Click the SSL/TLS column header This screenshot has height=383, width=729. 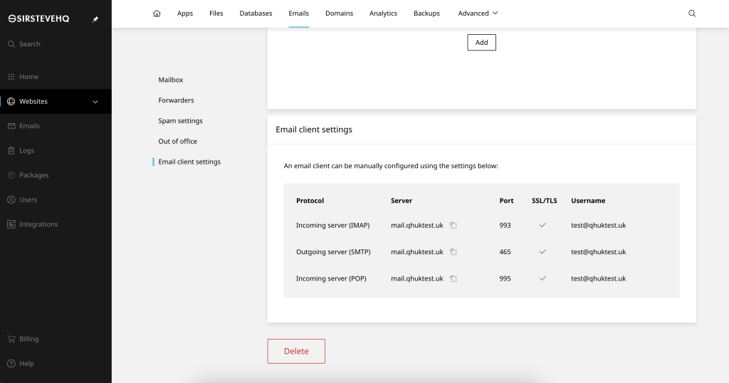click(545, 201)
